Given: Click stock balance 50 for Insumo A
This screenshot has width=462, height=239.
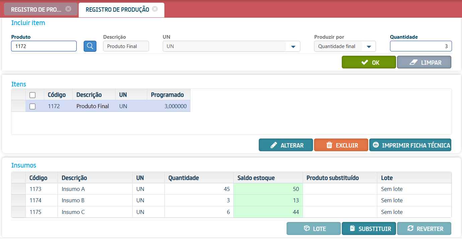Looking at the screenshot, I should click(268, 189).
